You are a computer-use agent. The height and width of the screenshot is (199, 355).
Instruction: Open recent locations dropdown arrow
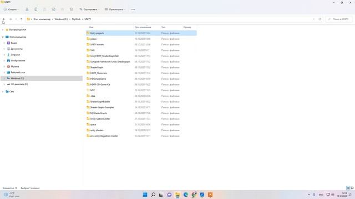(16, 19)
